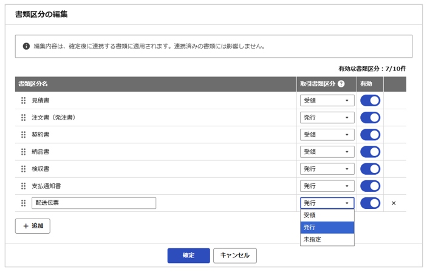Screen dimensions: 427x272
Task: Collapse the open dropdown for 配送伝票
Action: 327,203
